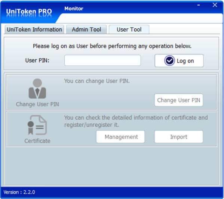The height and width of the screenshot is (199, 224).
Task: Minimize the UniToken PRO window
Action: (x=199, y=5)
